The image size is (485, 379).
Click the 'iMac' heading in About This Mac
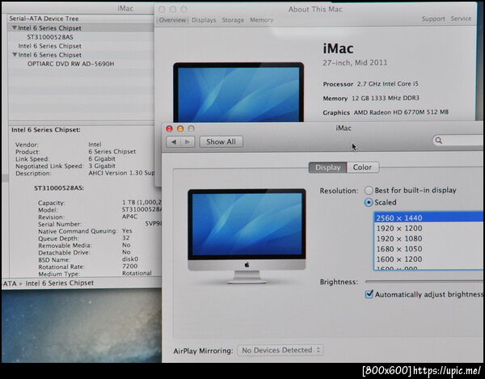338,48
